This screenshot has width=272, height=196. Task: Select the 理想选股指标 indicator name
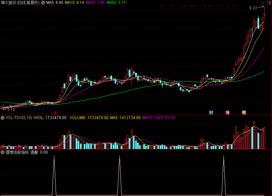(17, 152)
